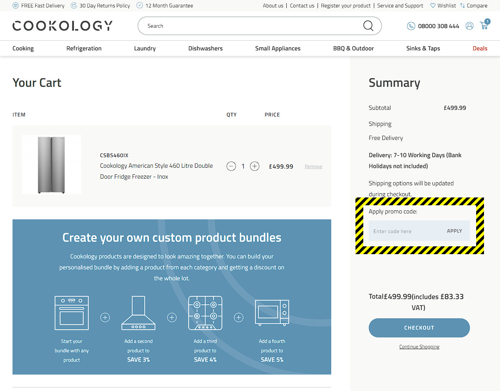Image resolution: width=500 pixels, height=391 pixels.
Task: Click the cooker hood icon in the bundle banner
Action: [138, 313]
